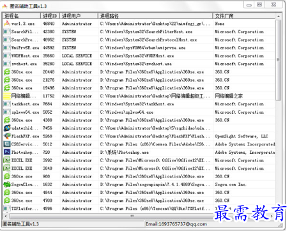The width and height of the screenshot is (292, 233).
Task: Click the Photoshop process icon
Action: pos(7,152)
